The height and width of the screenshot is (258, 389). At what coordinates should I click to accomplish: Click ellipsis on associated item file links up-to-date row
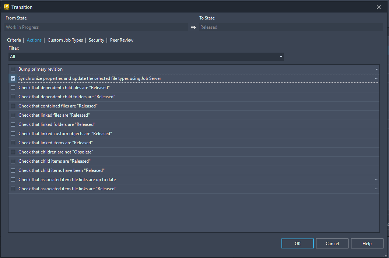pyautogui.click(x=376, y=179)
